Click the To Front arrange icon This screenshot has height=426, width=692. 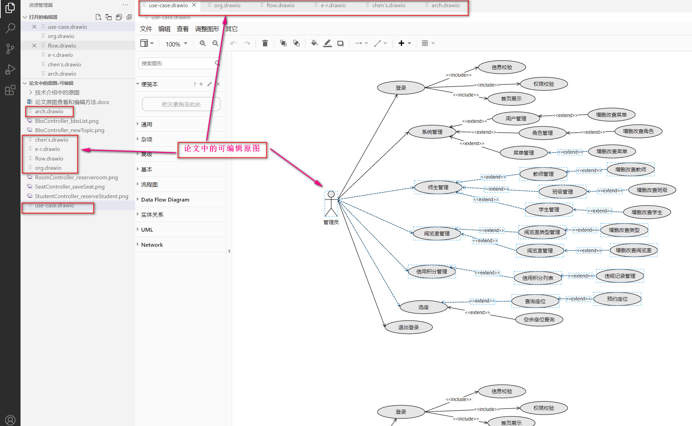click(x=283, y=43)
